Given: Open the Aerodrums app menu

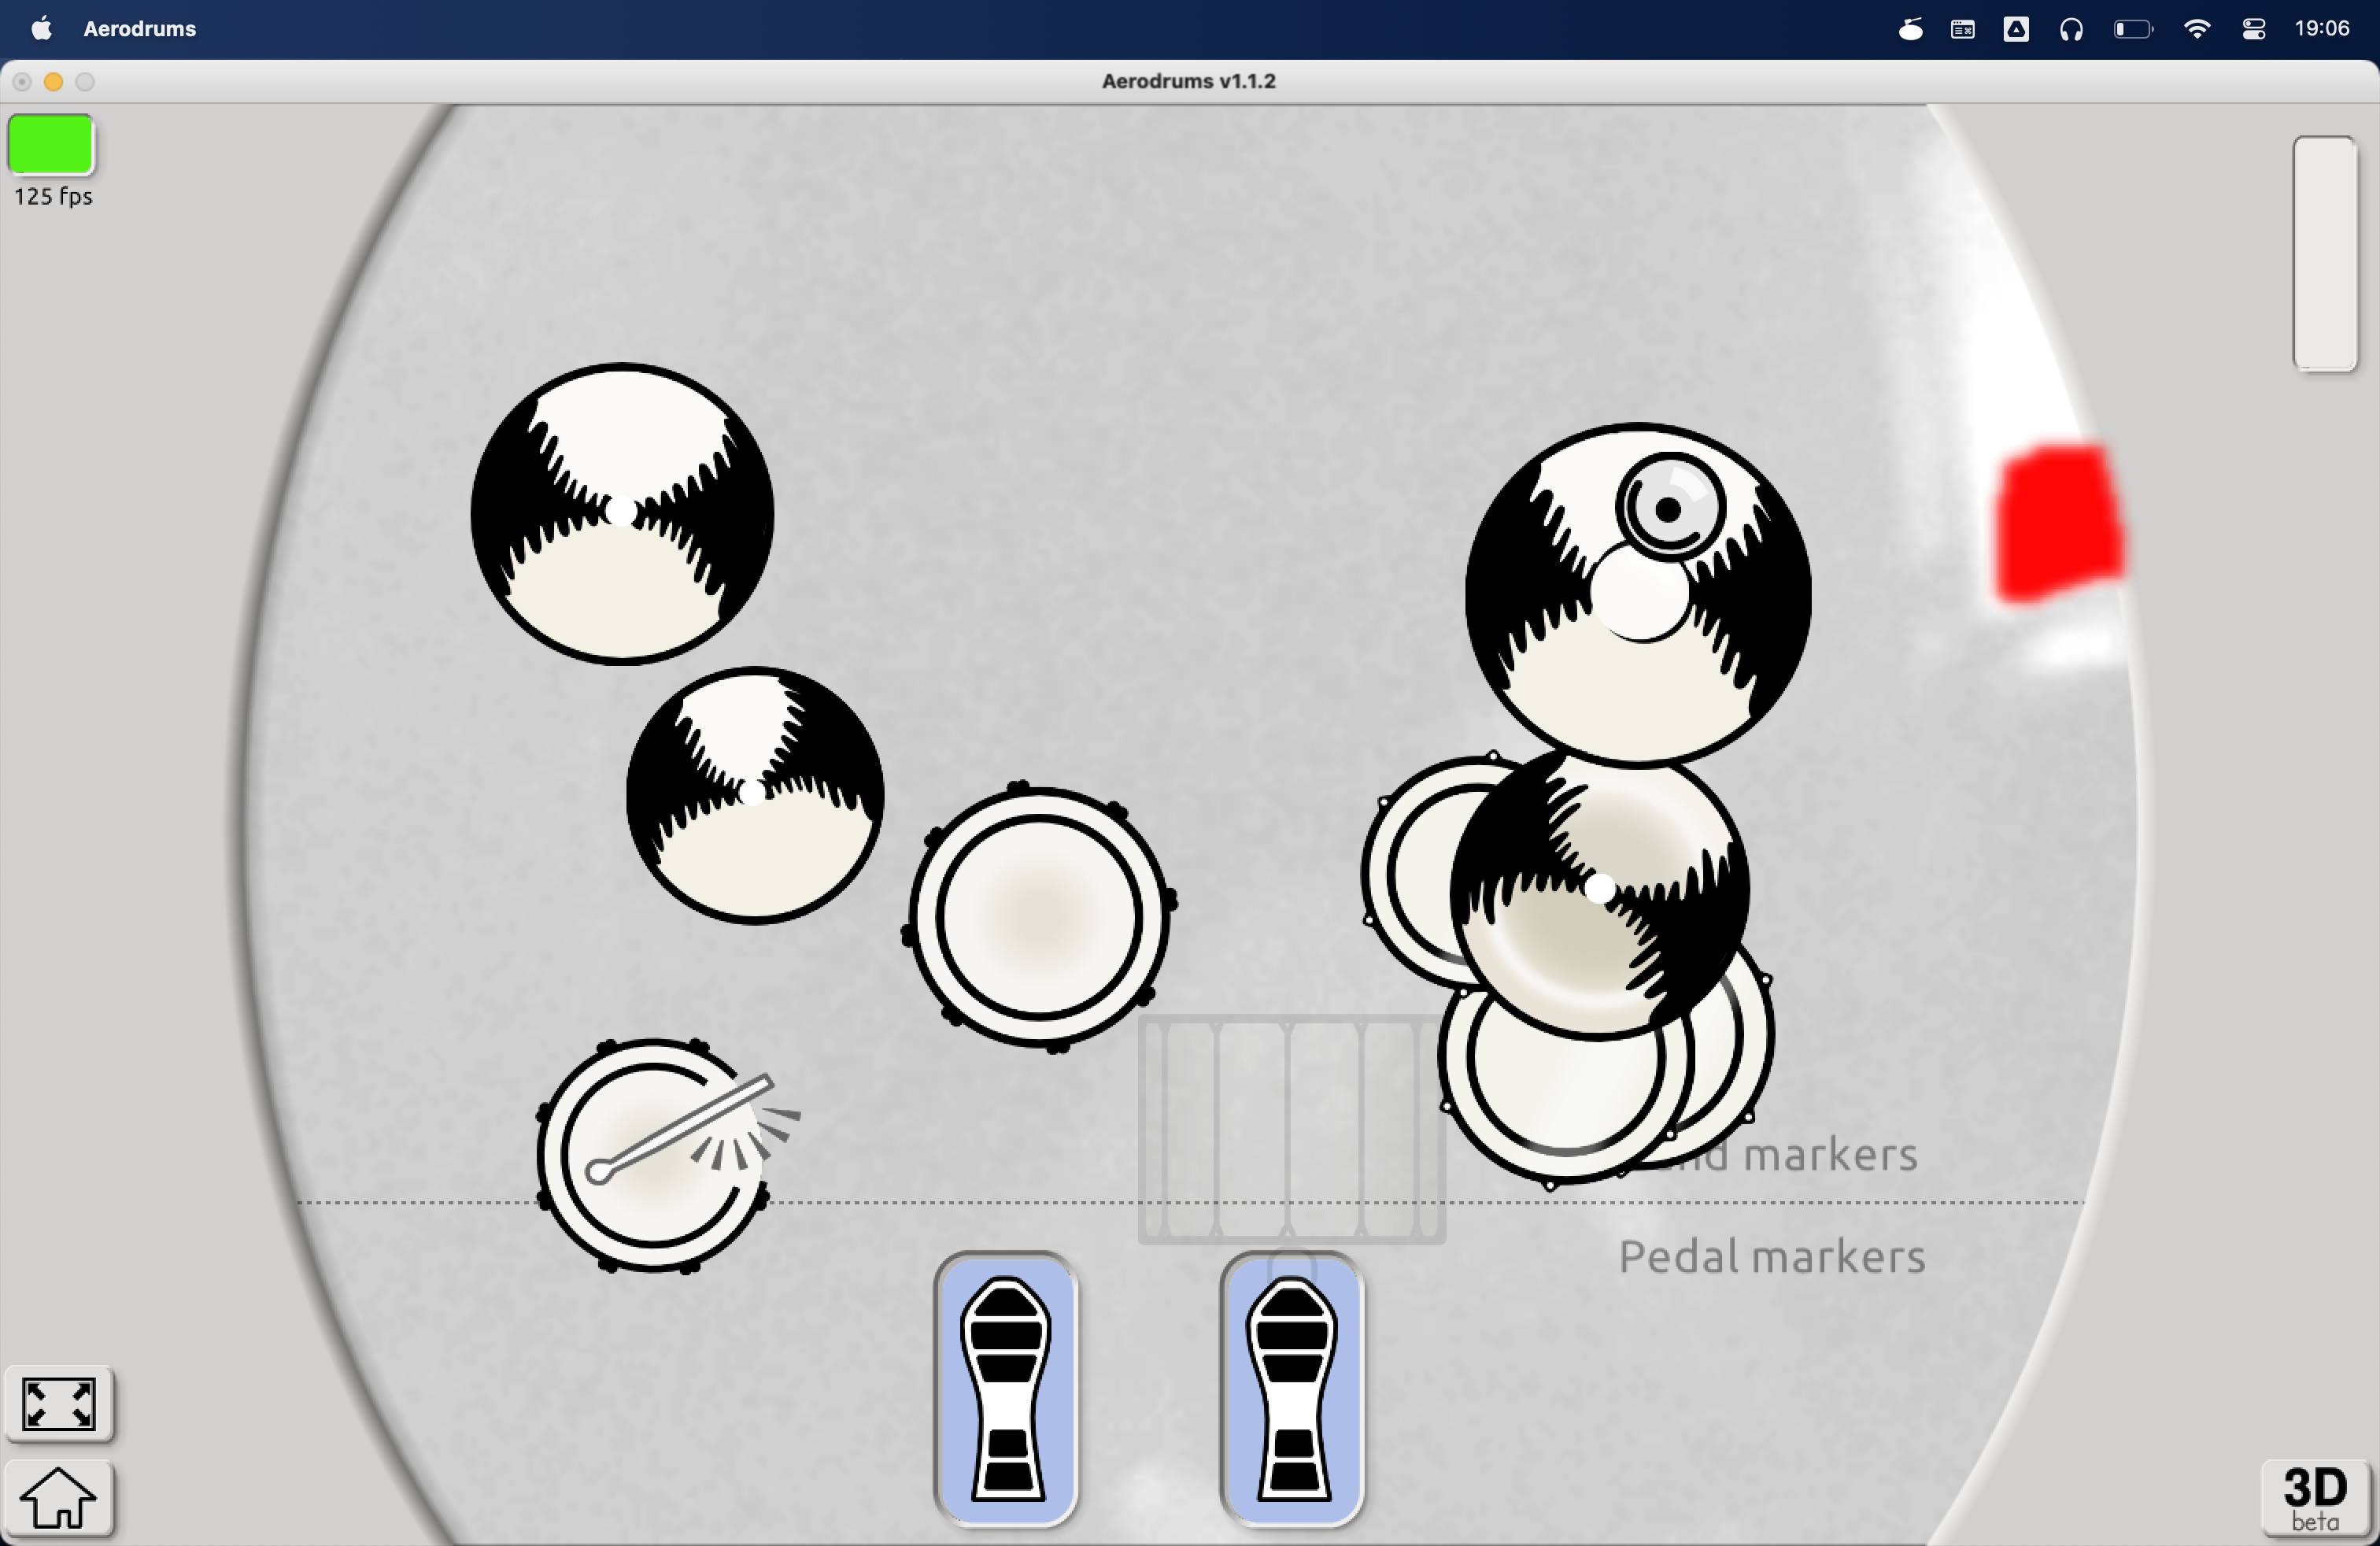Looking at the screenshot, I should pos(140,29).
